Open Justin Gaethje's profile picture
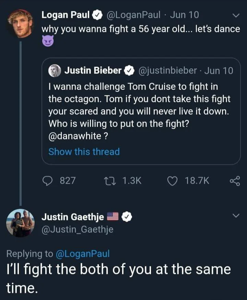The image size is (247, 300). tap(20, 223)
